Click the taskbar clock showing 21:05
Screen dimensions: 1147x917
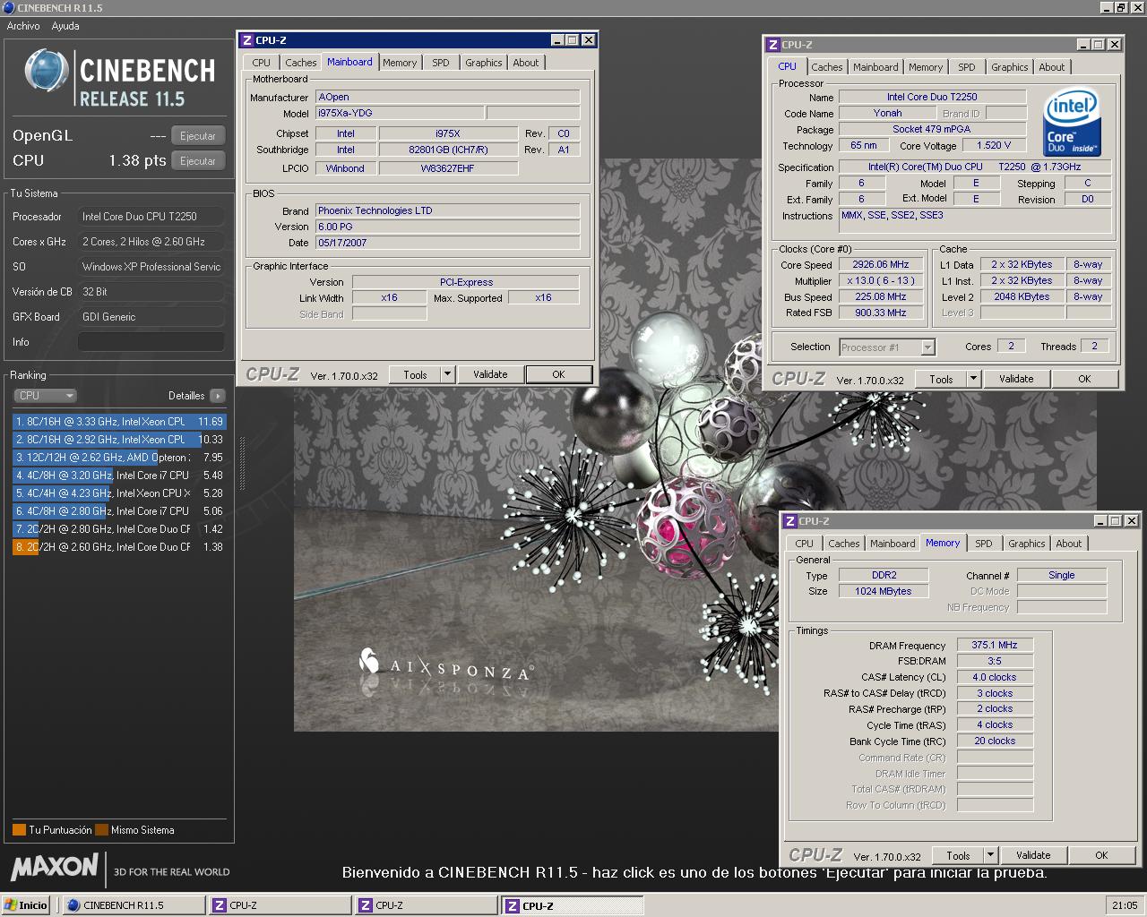[1125, 905]
